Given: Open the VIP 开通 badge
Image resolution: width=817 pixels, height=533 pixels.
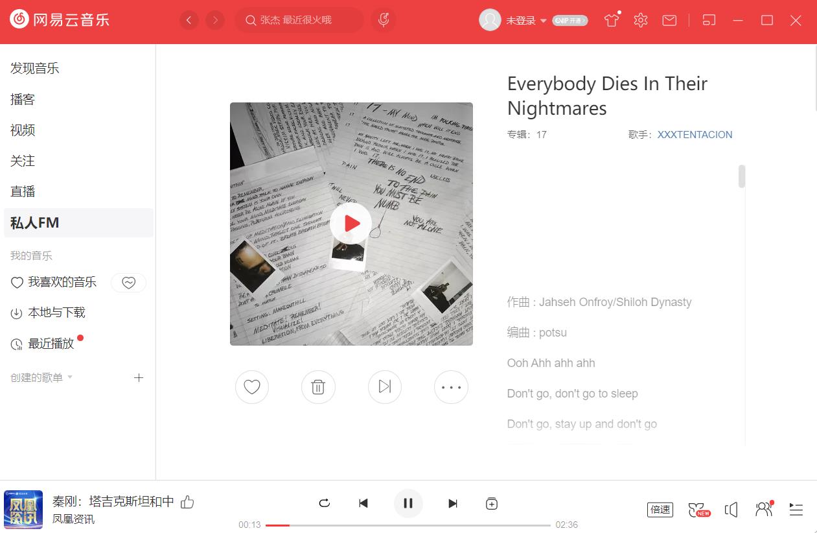Looking at the screenshot, I should (x=570, y=21).
